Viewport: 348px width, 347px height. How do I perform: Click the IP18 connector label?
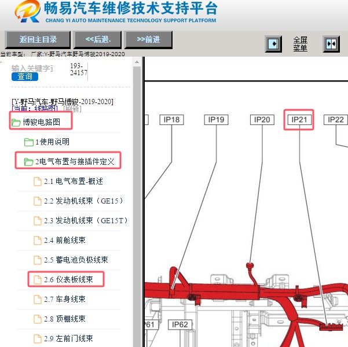tap(171, 120)
